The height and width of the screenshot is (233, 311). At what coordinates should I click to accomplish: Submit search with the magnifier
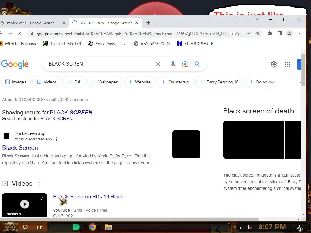(x=197, y=64)
